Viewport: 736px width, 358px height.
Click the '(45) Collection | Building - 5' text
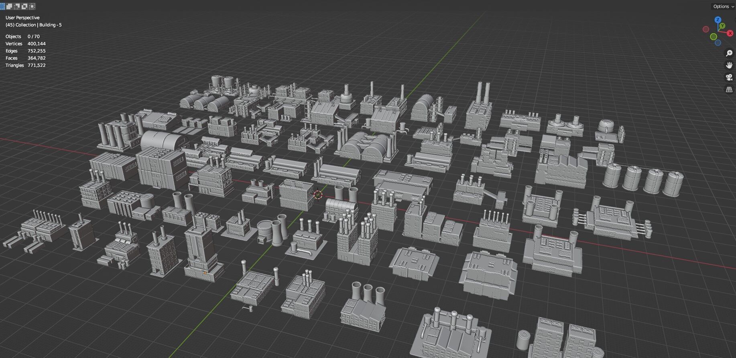pyautogui.click(x=34, y=25)
